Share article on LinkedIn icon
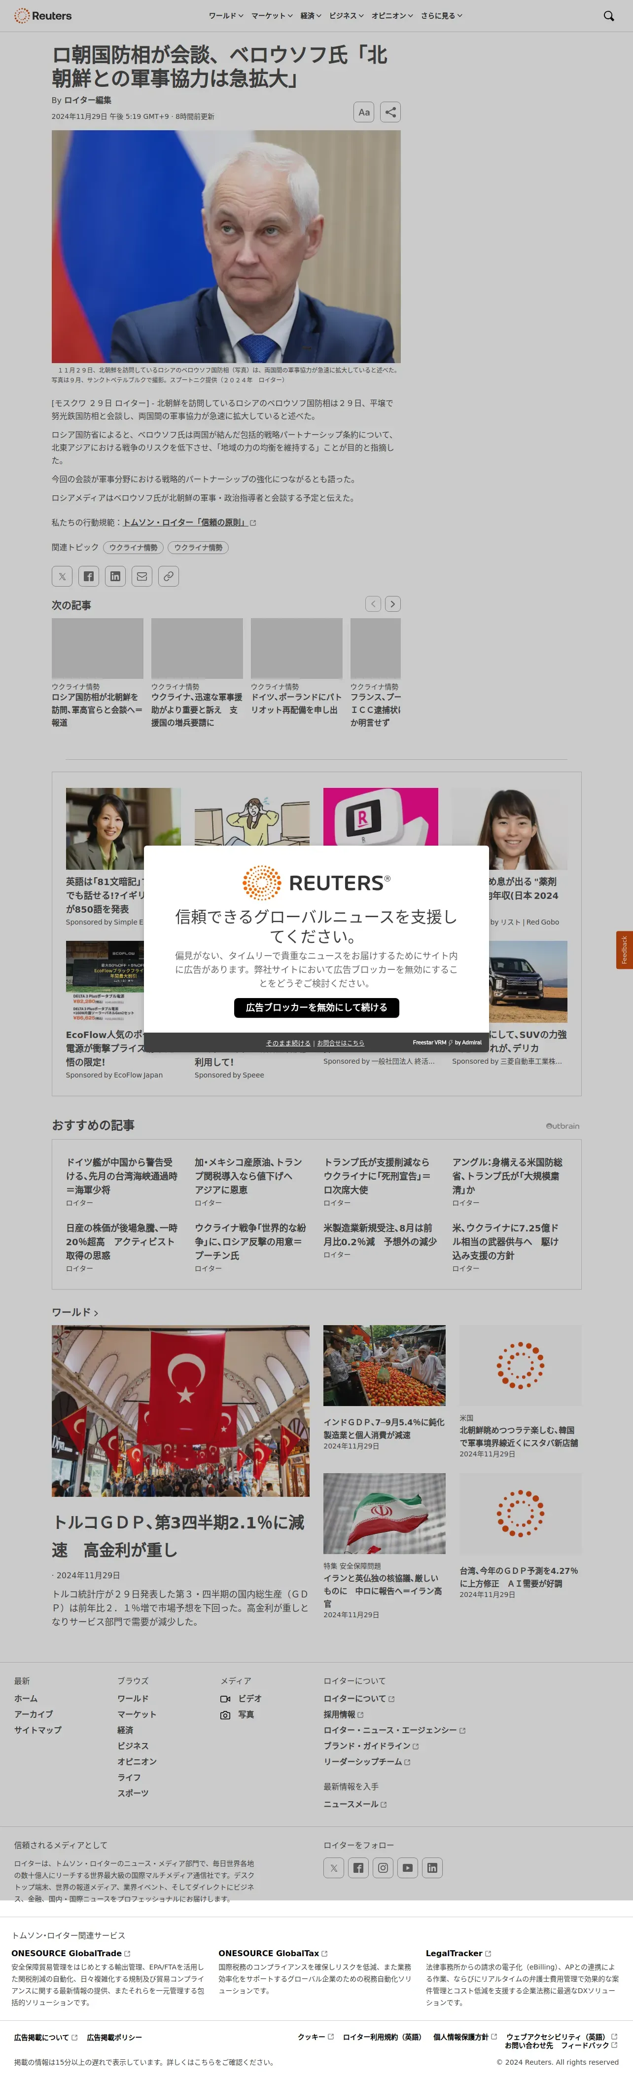Image resolution: width=633 pixels, height=2080 pixels. [115, 577]
